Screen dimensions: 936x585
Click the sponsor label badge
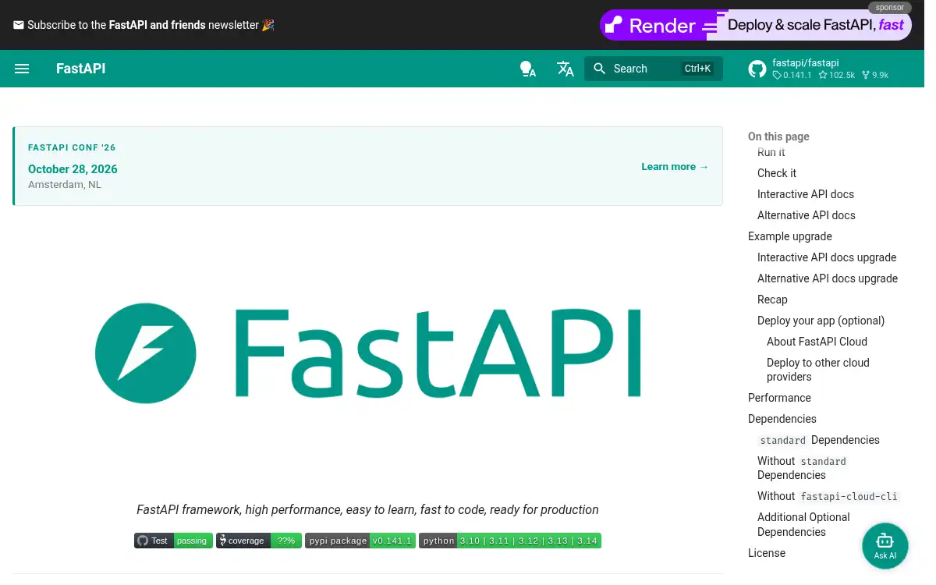point(890,8)
